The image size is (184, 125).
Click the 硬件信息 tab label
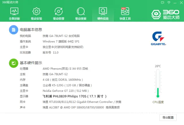[x=103, y=18]
